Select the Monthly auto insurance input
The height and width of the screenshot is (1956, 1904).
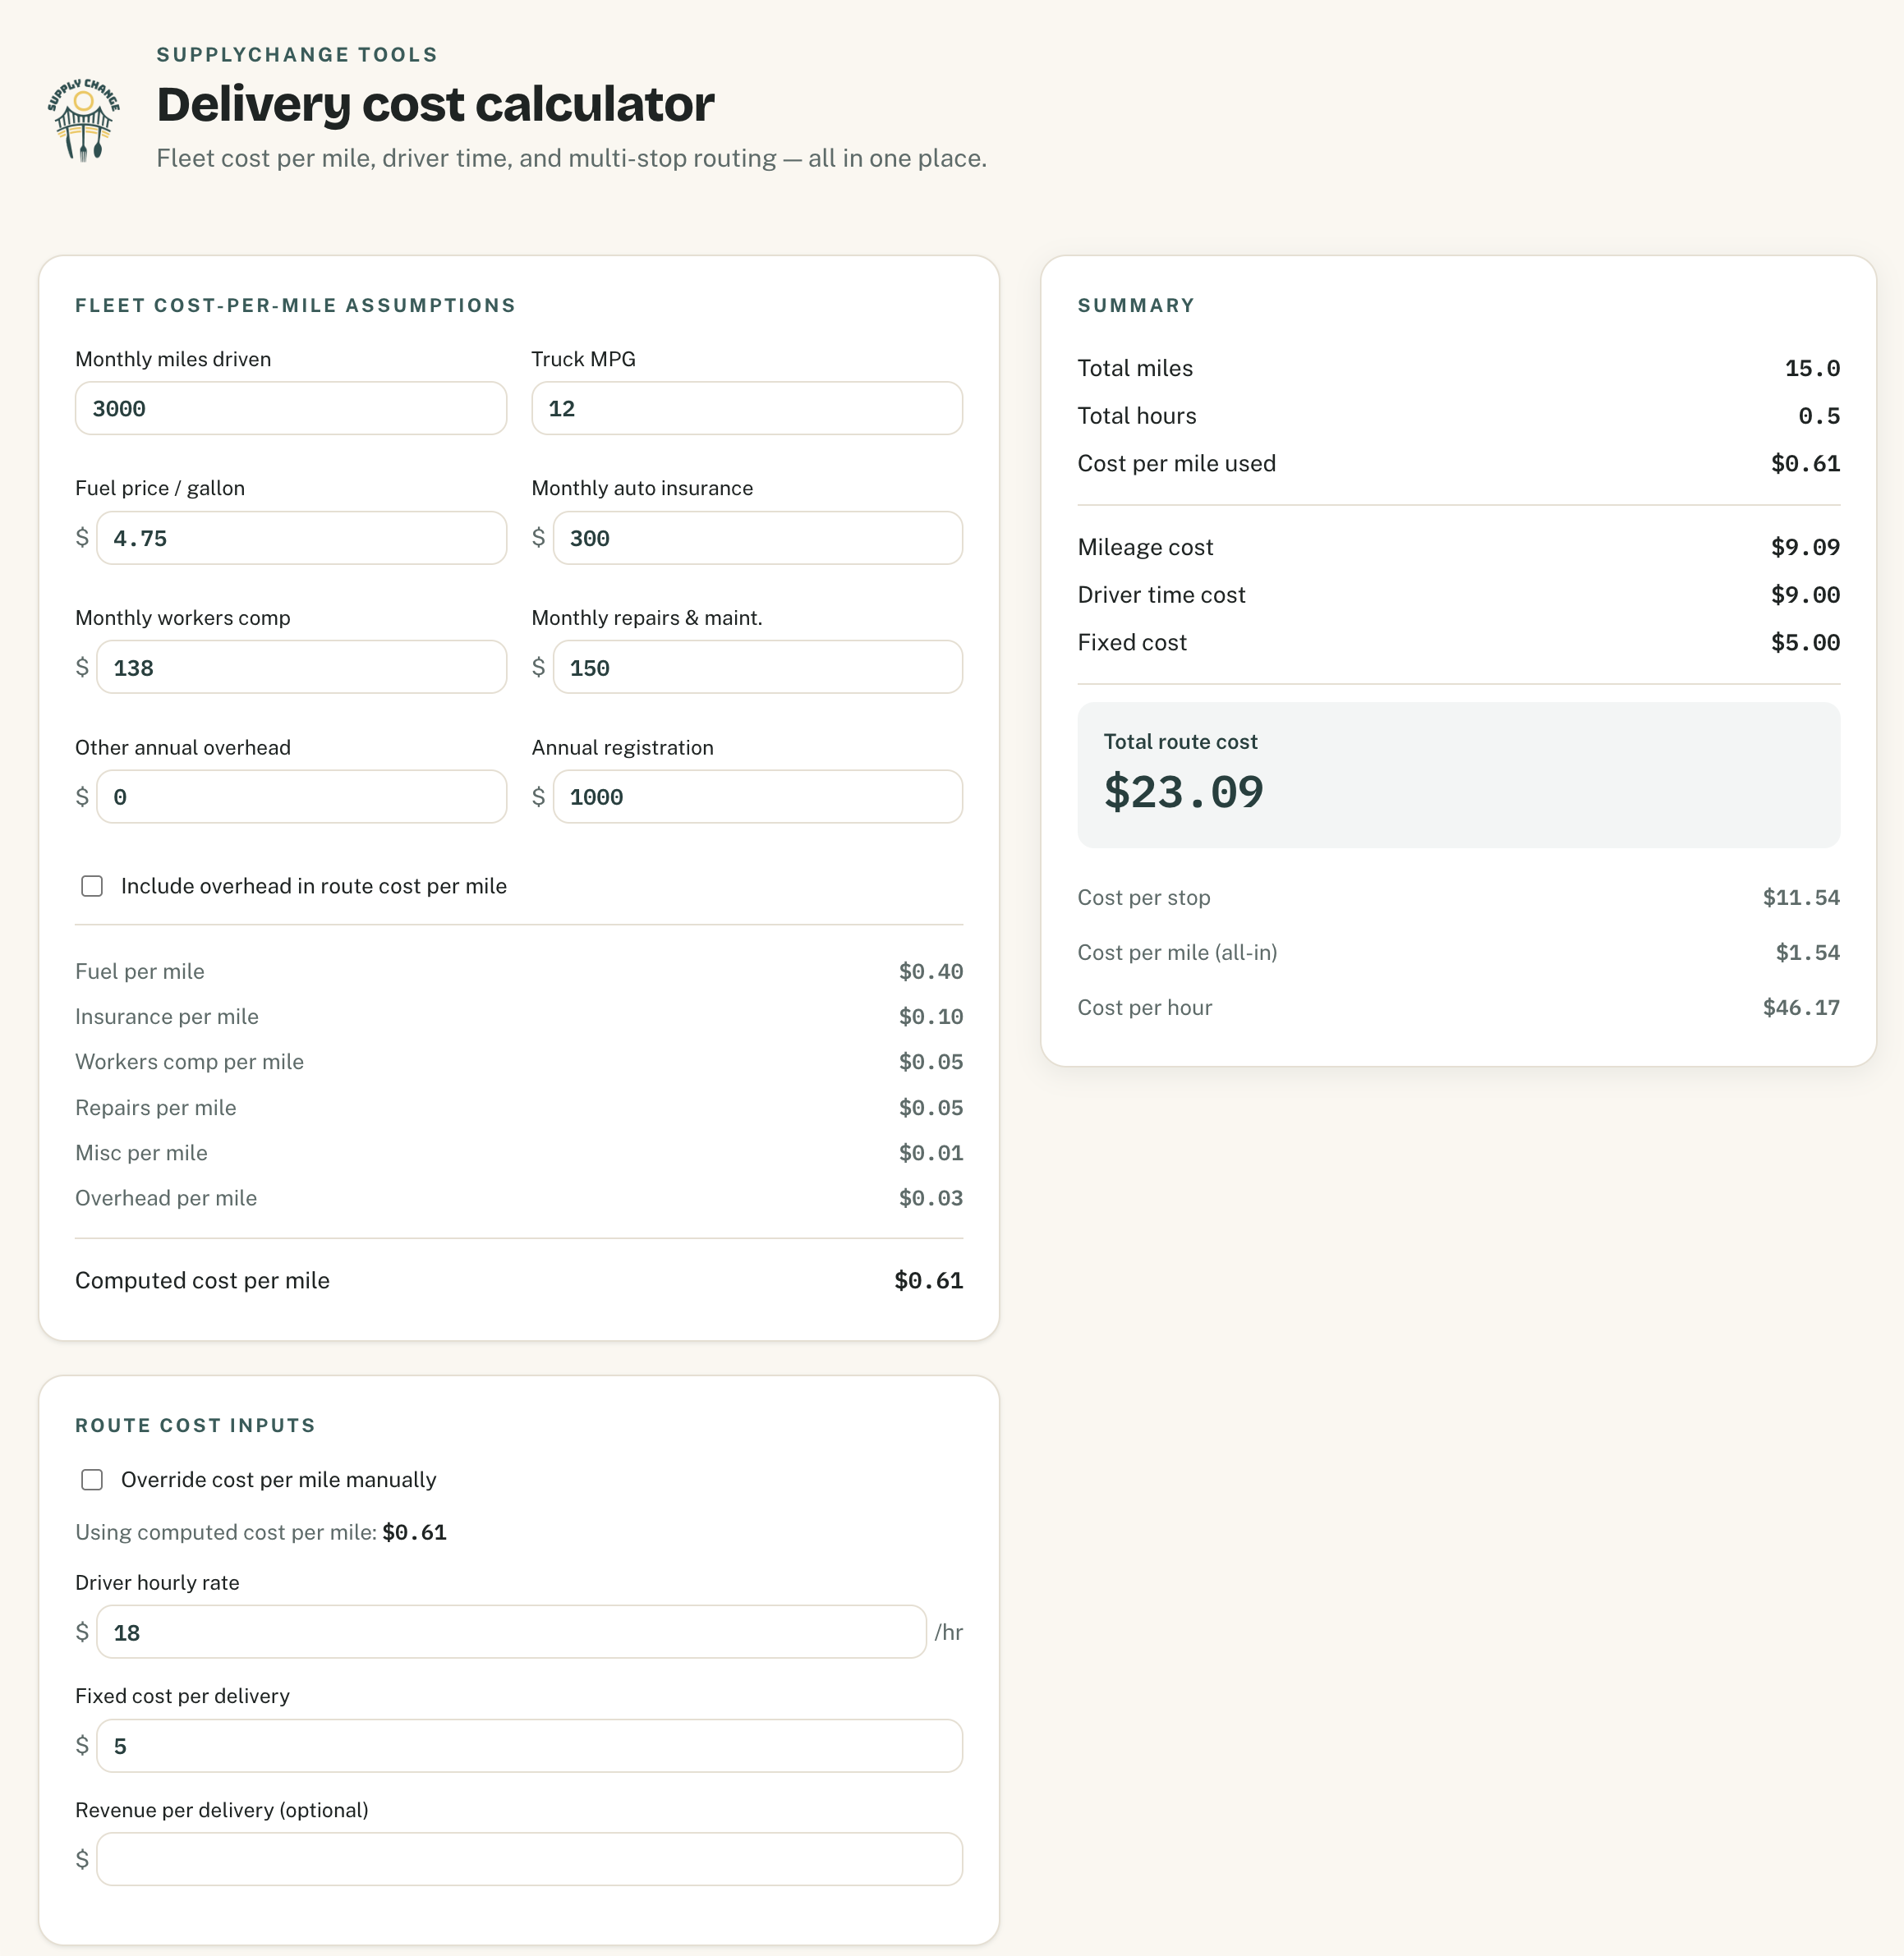point(758,539)
